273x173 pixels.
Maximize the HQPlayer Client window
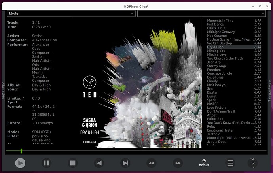pyautogui.click(x=260, y=6)
